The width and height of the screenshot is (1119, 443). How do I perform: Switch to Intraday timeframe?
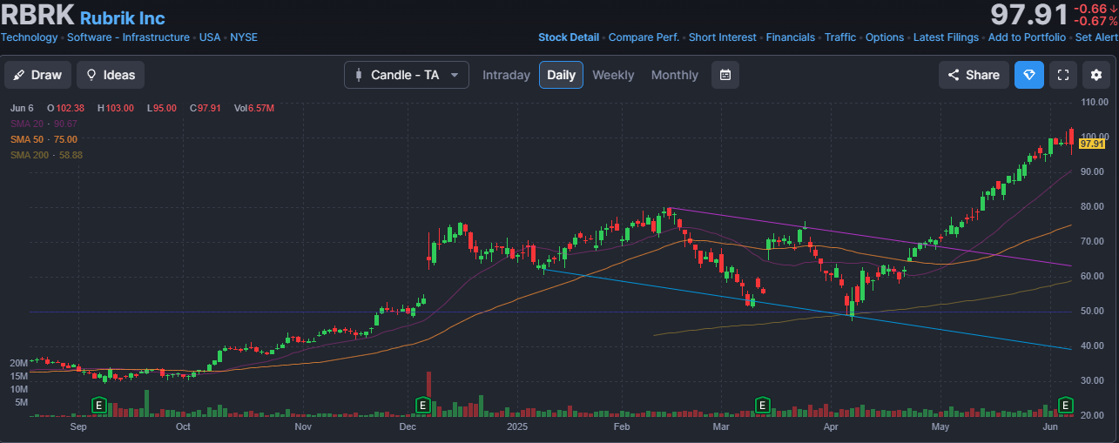[x=506, y=75]
